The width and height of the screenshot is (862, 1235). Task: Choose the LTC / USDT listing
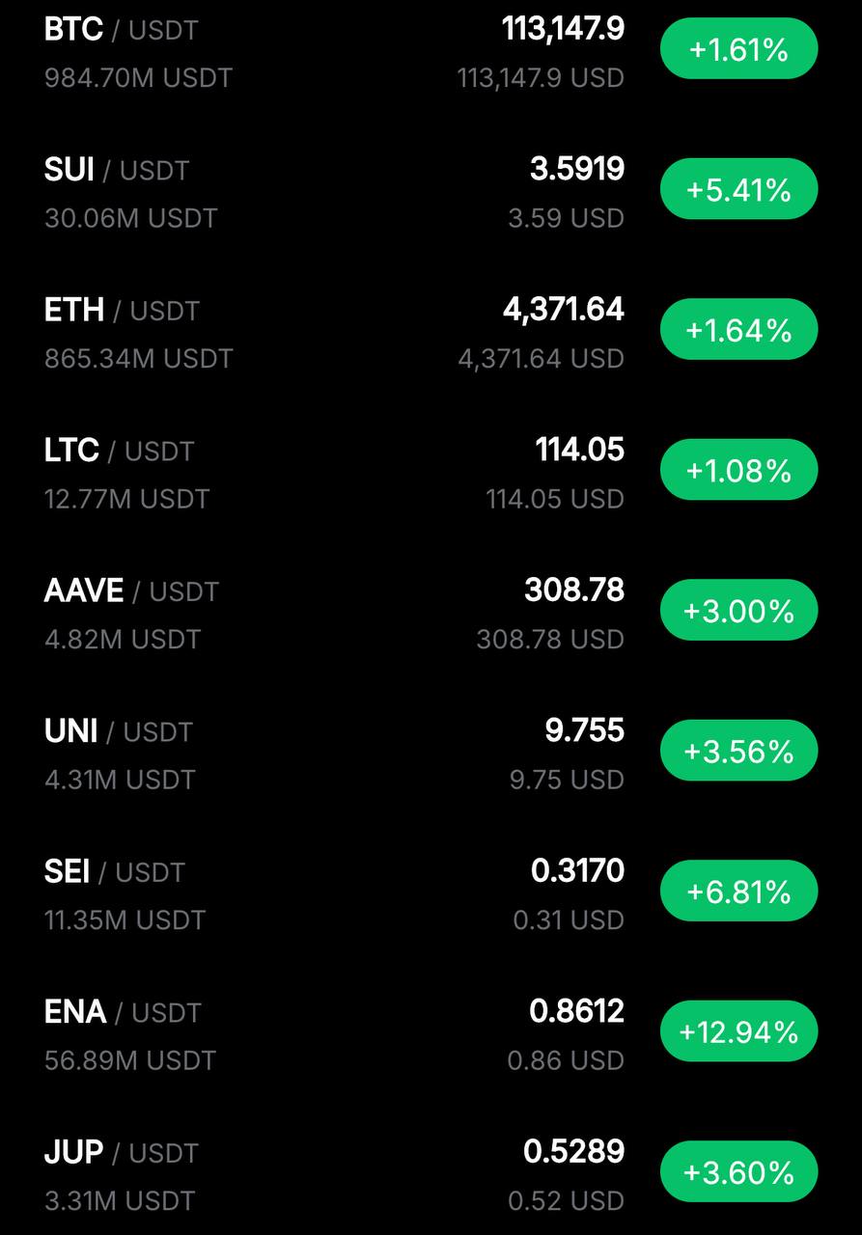pyautogui.click(x=431, y=472)
